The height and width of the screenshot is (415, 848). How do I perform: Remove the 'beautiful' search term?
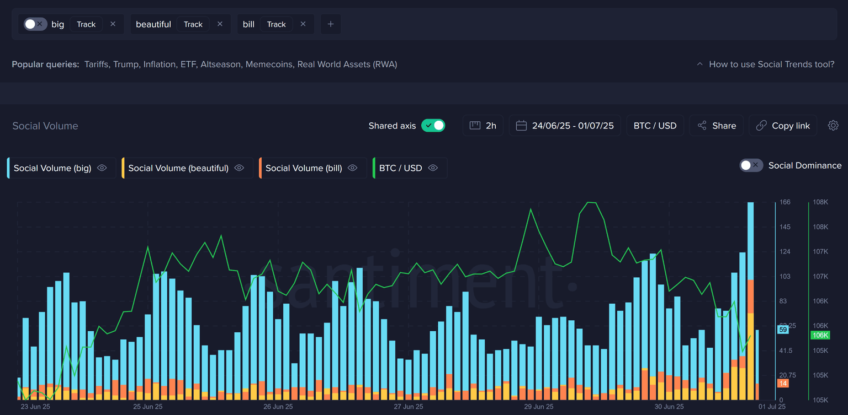220,24
